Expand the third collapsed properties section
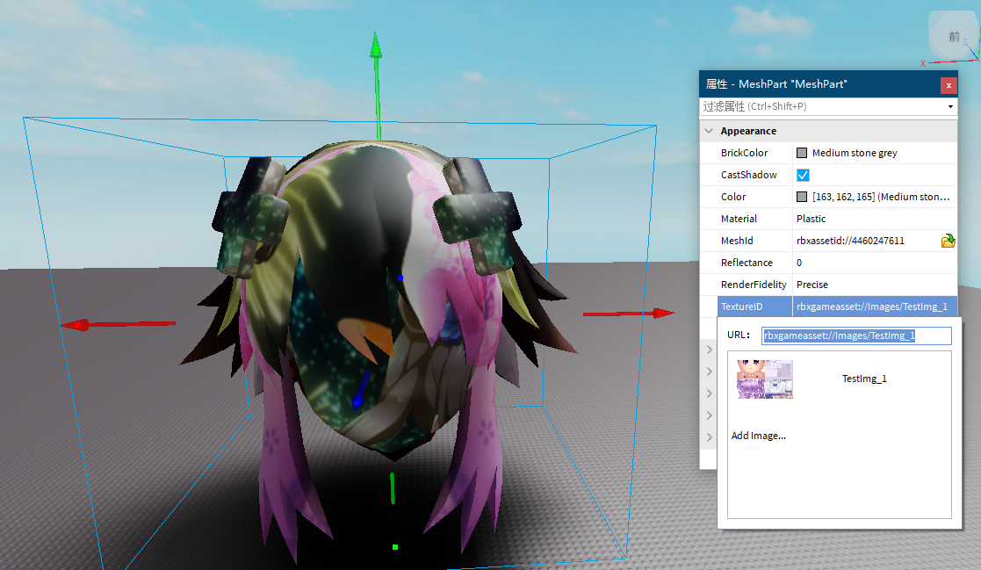 coord(710,393)
